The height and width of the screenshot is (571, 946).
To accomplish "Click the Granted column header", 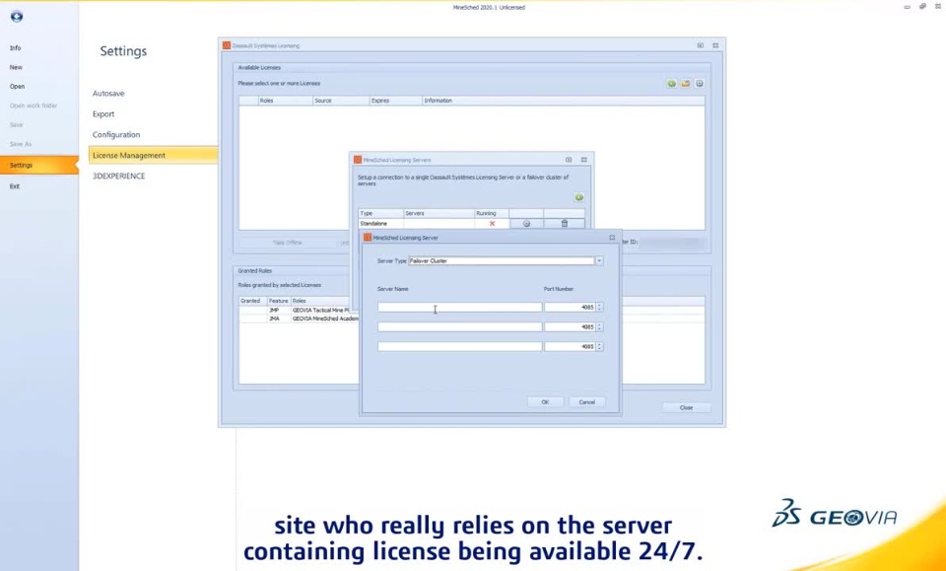I will click(253, 301).
